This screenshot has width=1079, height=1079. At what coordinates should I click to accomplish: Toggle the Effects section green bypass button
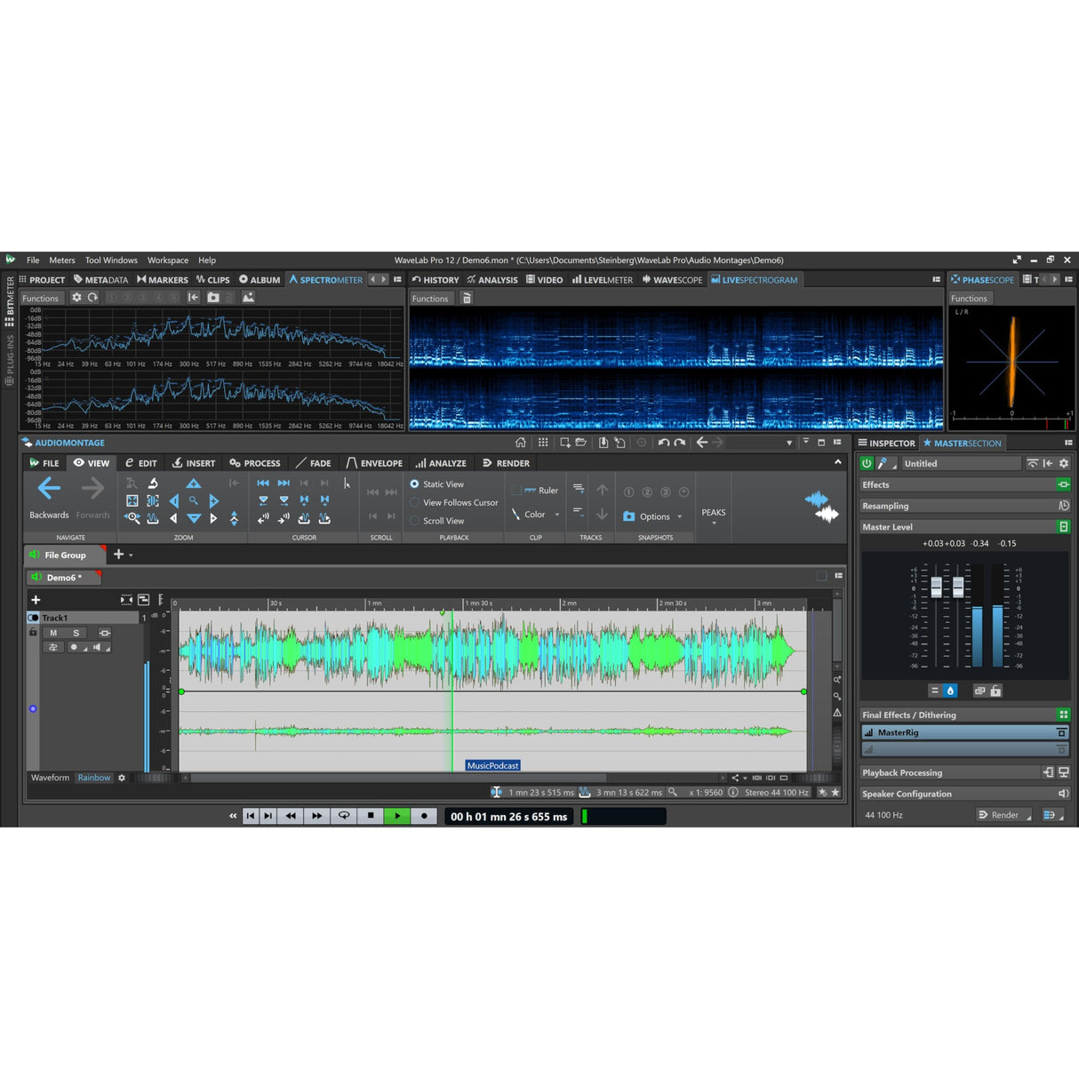tap(1063, 484)
